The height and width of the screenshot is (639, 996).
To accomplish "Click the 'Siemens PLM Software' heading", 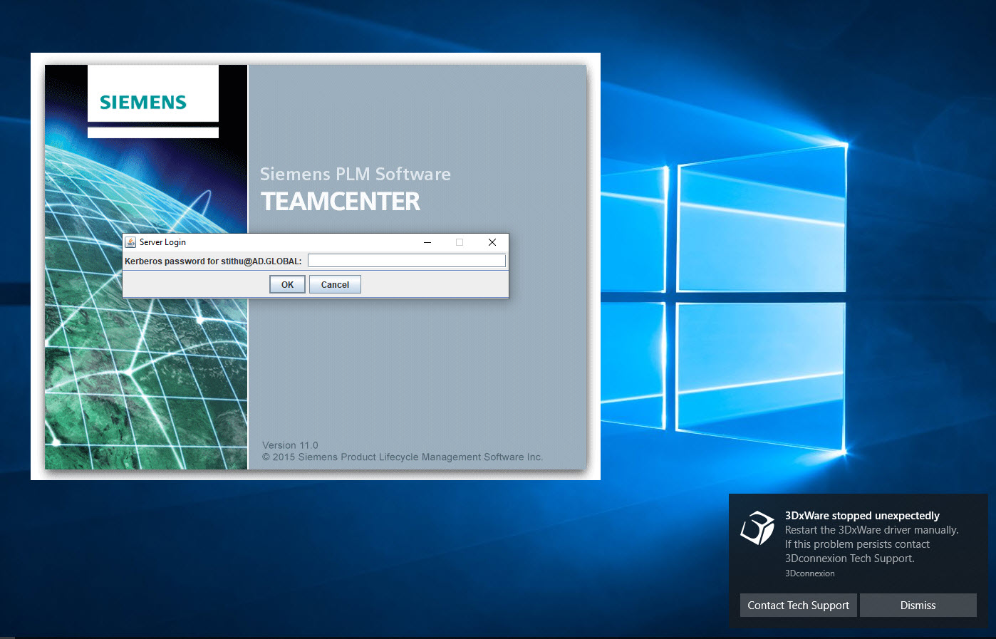I will pyautogui.click(x=356, y=175).
